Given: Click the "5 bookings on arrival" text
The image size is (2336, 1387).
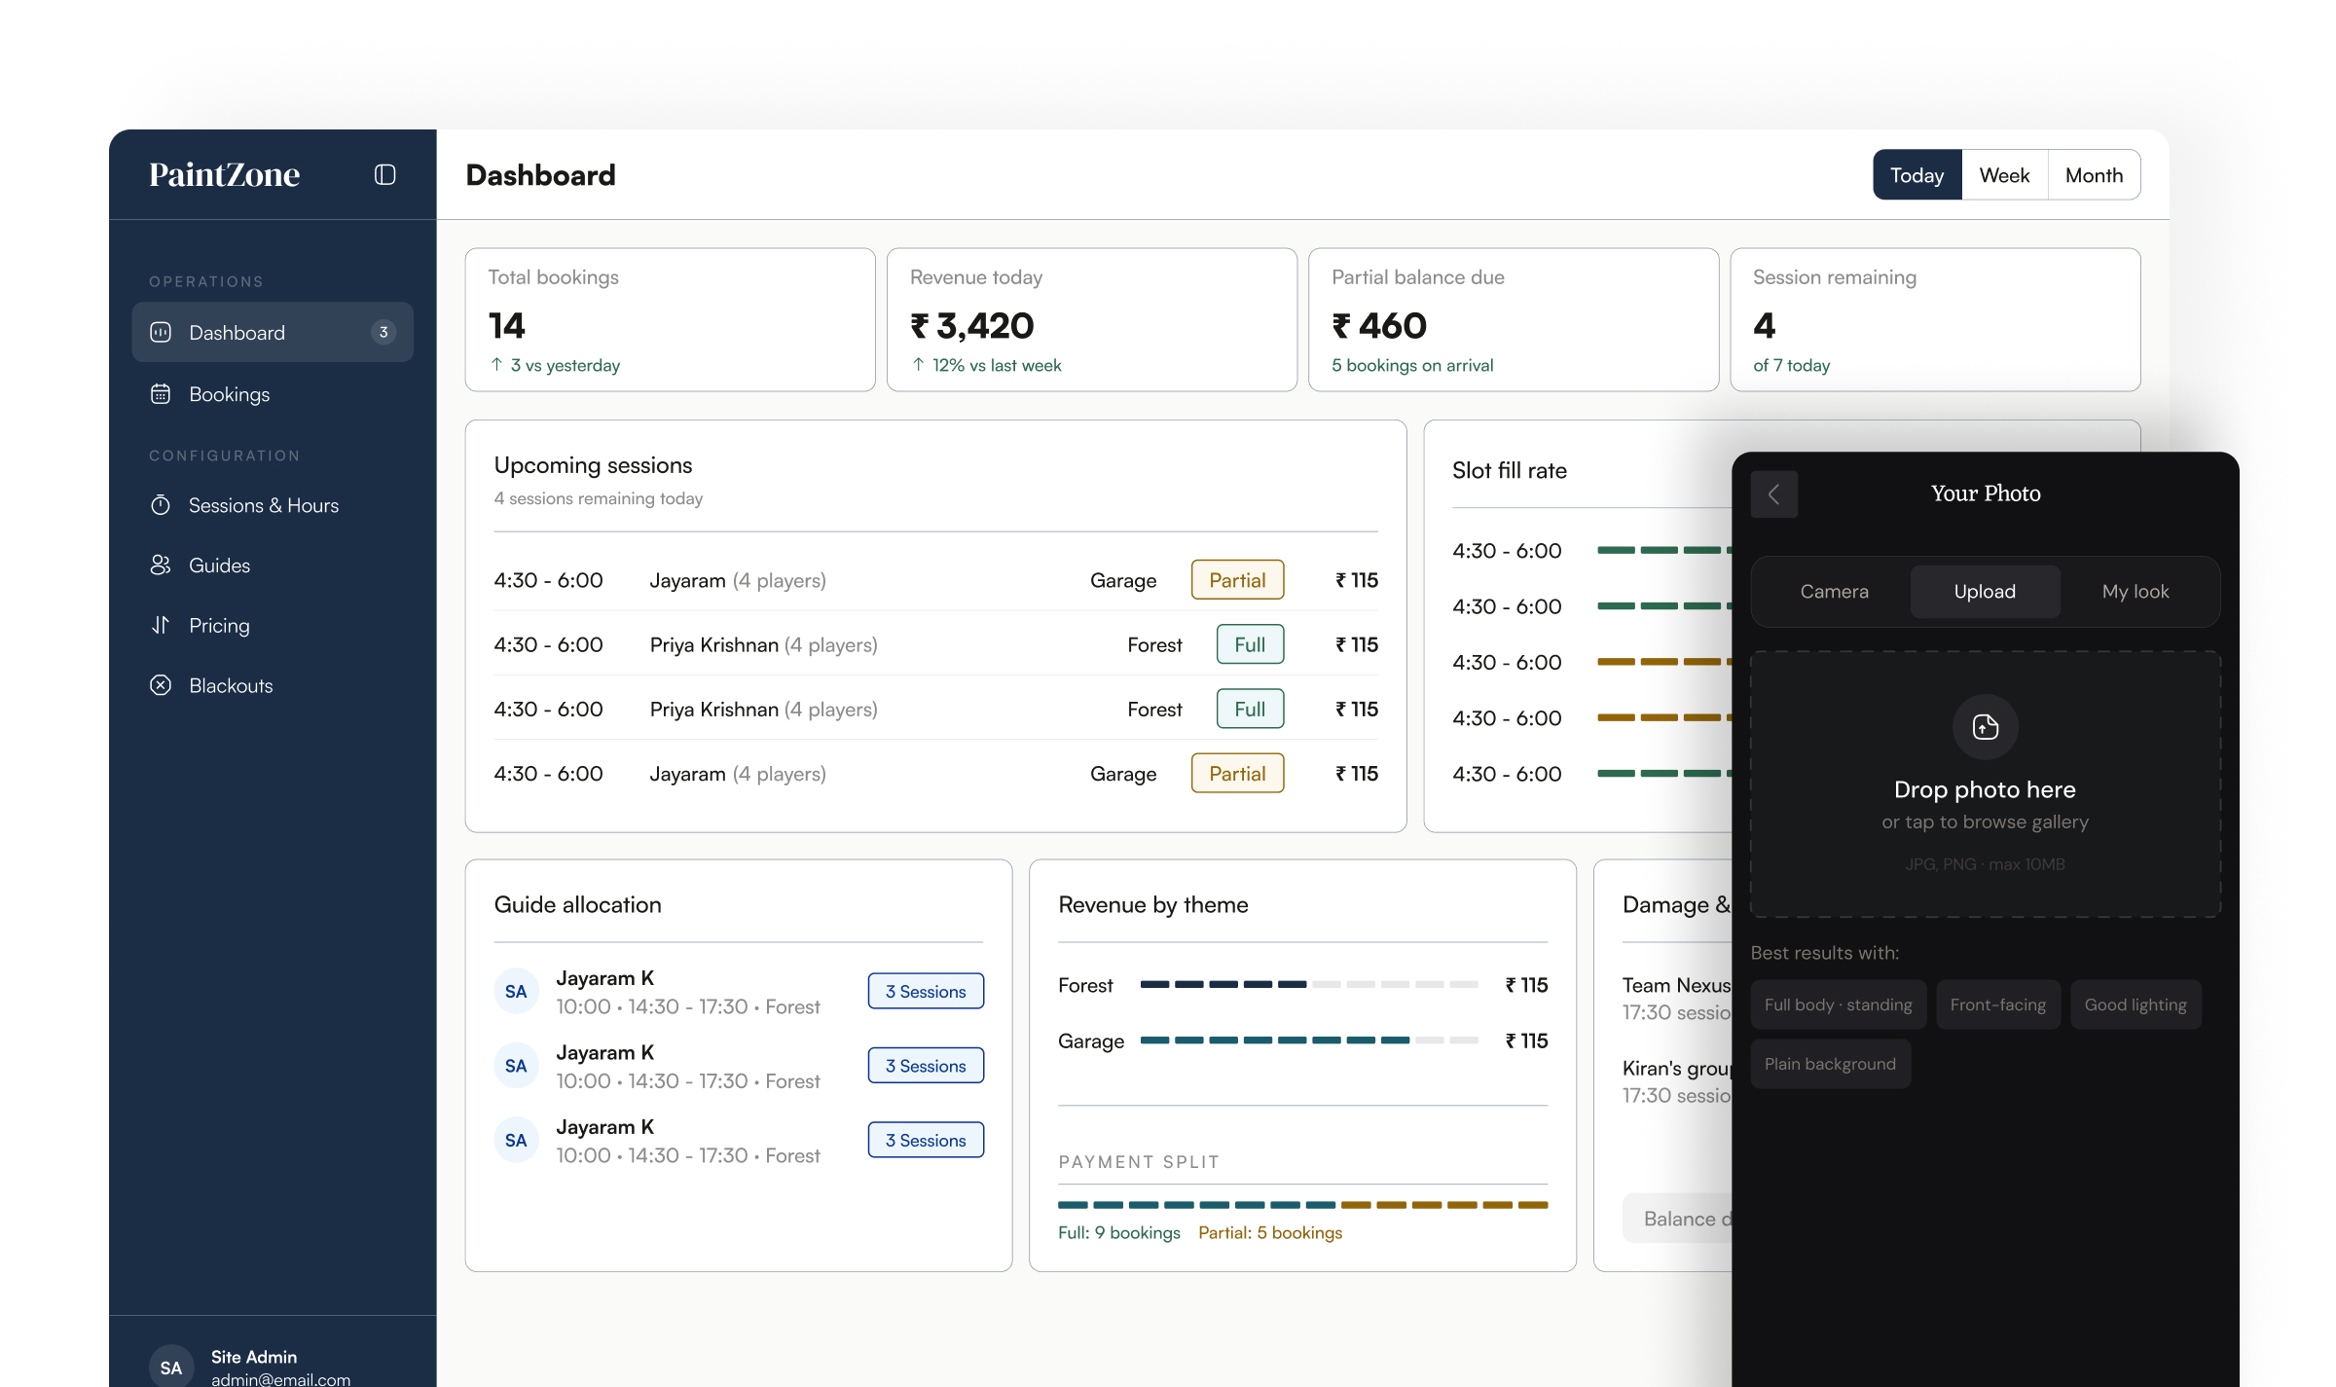Looking at the screenshot, I should (1412, 365).
